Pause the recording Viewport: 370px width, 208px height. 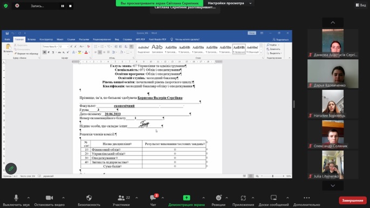coord(63,6)
